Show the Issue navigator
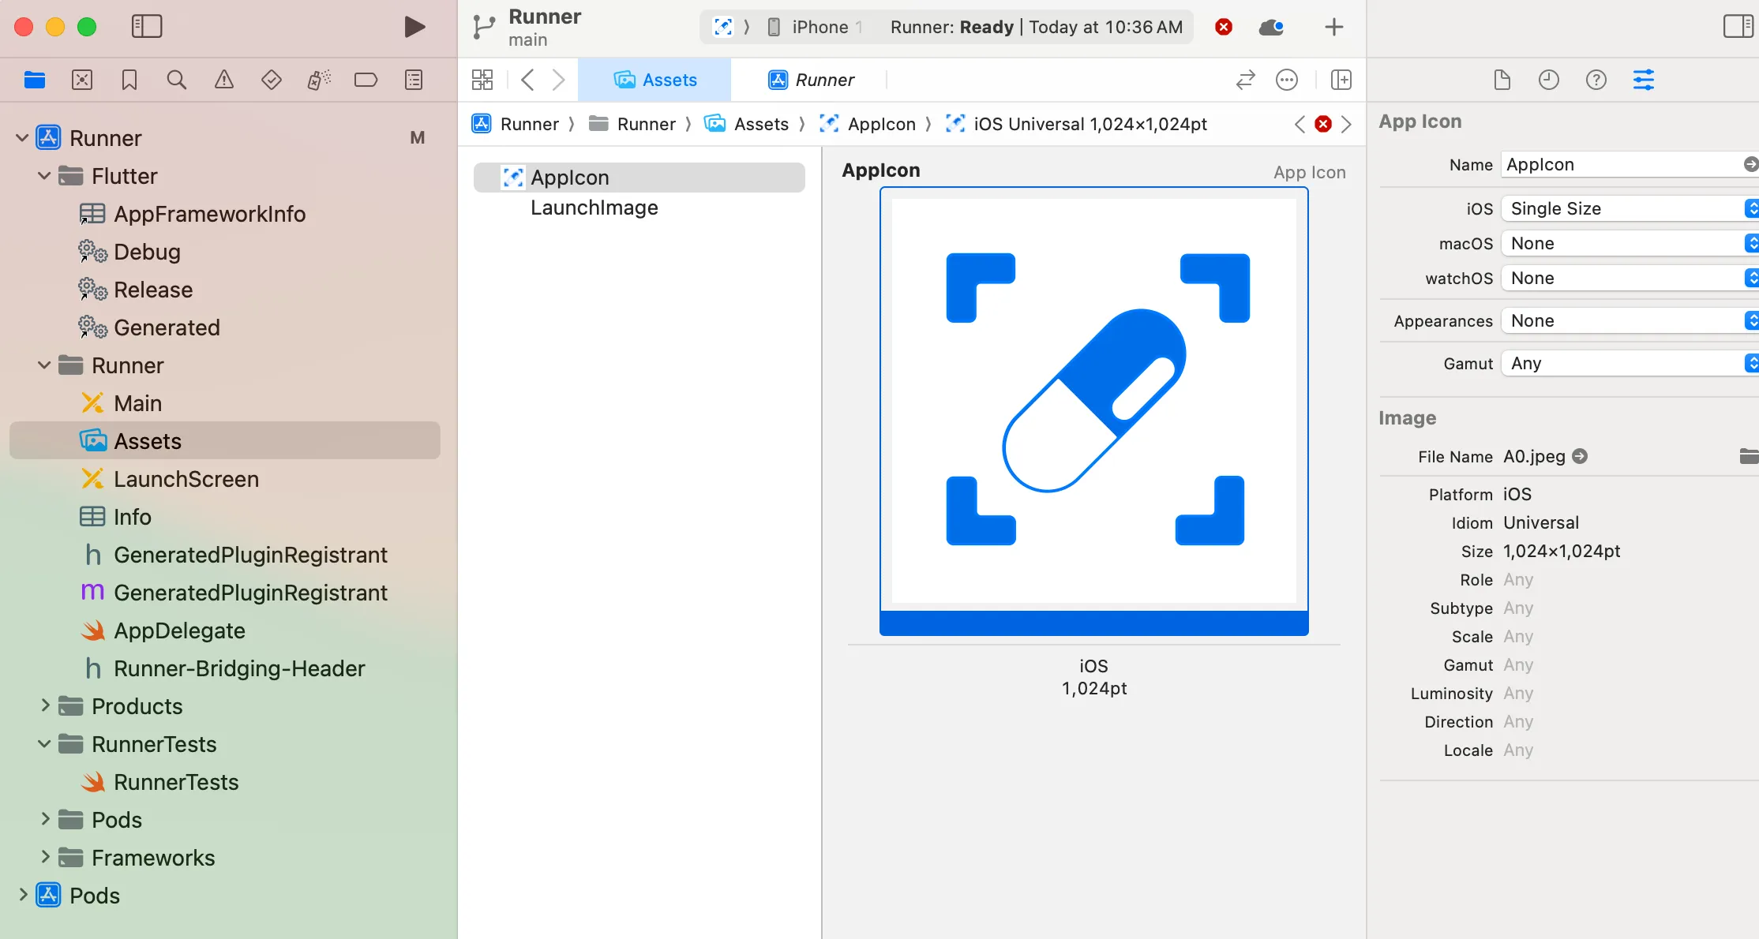The width and height of the screenshot is (1759, 939). [x=224, y=80]
